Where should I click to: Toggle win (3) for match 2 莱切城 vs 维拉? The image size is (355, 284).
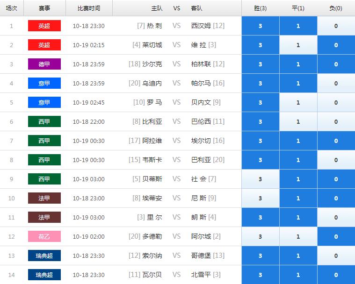tap(261, 45)
